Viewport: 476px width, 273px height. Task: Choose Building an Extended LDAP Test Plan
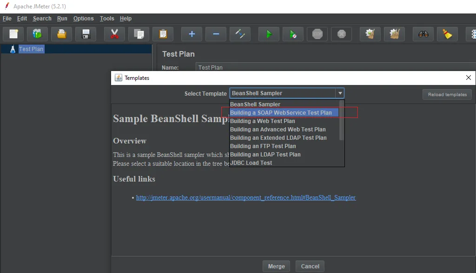(x=284, y=138)
